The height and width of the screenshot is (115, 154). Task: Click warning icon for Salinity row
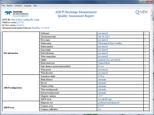pos(145,60)
